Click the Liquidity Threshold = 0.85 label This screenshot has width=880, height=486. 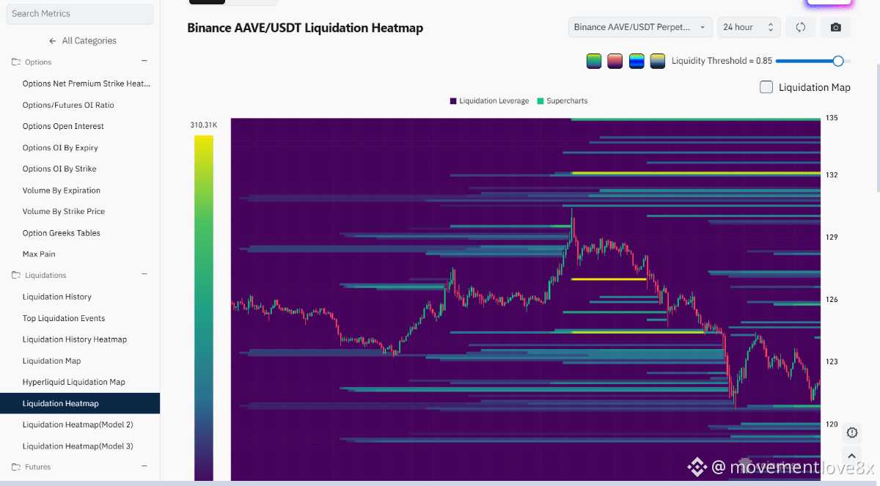(722, 61)
